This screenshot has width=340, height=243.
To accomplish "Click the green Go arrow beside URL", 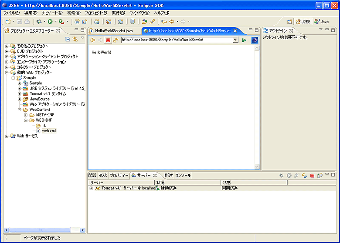I will coord(244,40).
